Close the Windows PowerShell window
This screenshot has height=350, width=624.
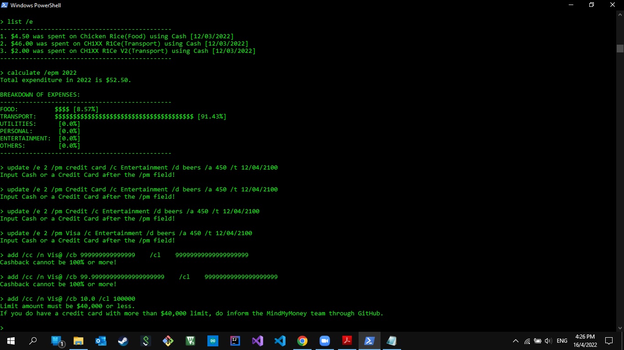pos(613,5)
